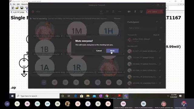
Task: Open File Explorer from the taskbar
Action: (x=88, y=96)
